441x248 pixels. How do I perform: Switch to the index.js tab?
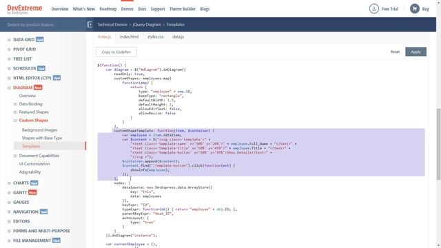104,37
